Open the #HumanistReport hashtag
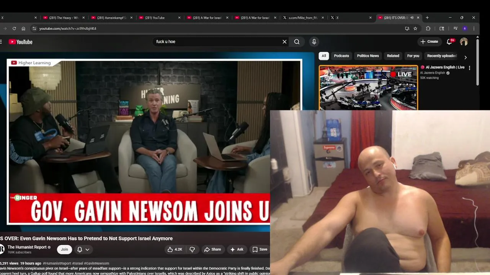 [x=57, y=263]
